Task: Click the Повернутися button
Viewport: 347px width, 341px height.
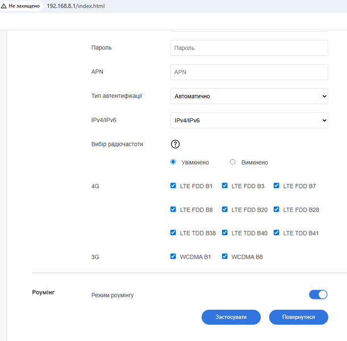Action: tap(299, 317)
